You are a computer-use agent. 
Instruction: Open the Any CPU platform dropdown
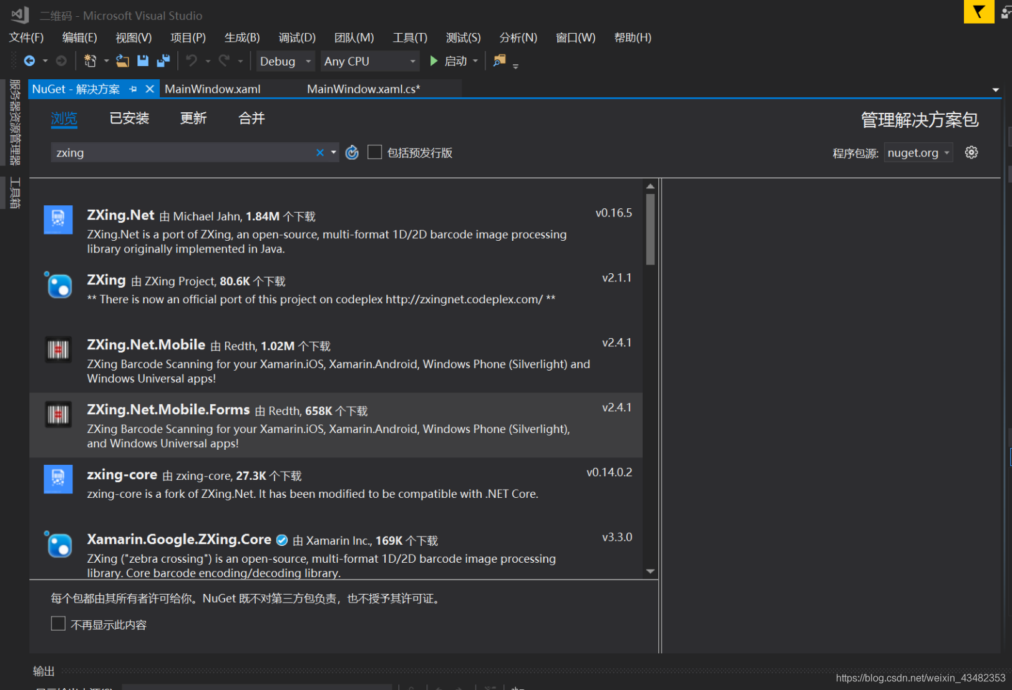[x=370, y=61]
